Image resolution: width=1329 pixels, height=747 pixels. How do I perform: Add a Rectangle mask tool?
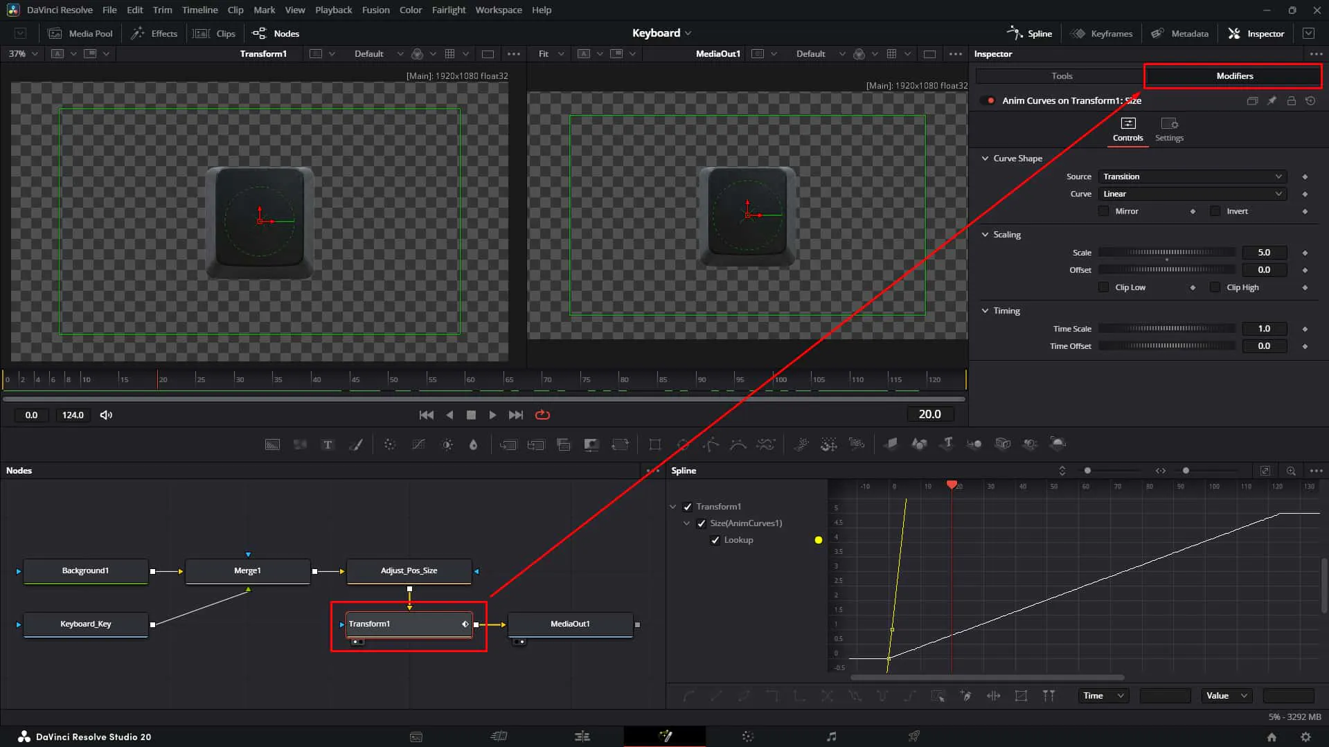point(654,444)
